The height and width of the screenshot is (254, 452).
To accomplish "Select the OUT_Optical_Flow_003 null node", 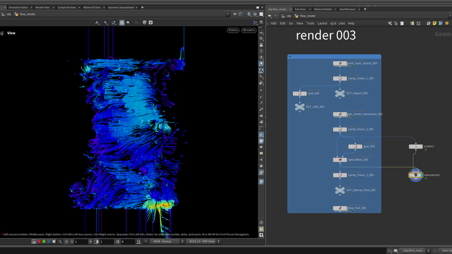I will pos(340,190).
